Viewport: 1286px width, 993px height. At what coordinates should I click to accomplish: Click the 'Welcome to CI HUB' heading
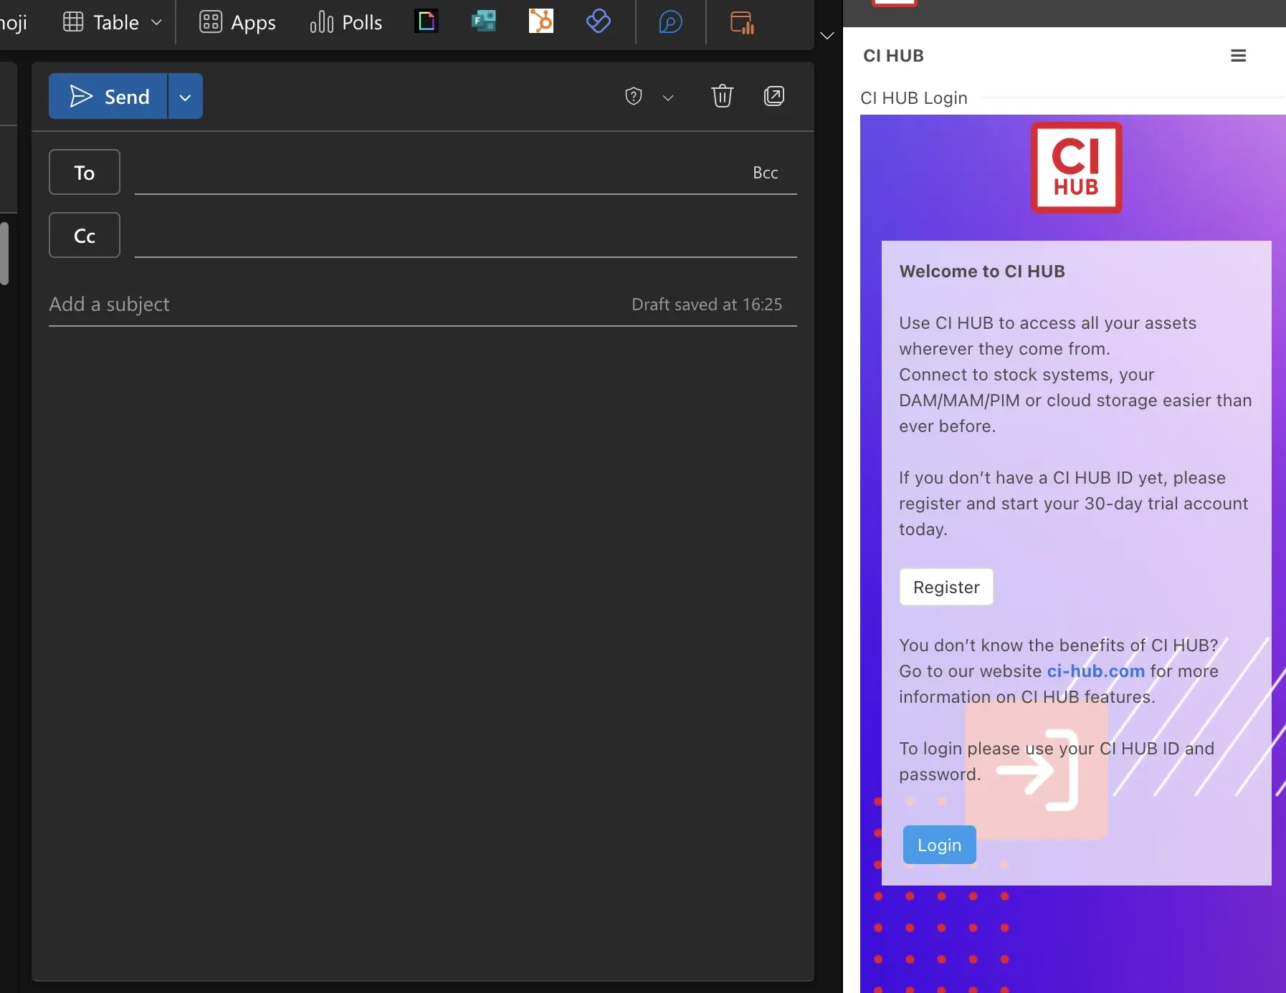tap(982, 272)
